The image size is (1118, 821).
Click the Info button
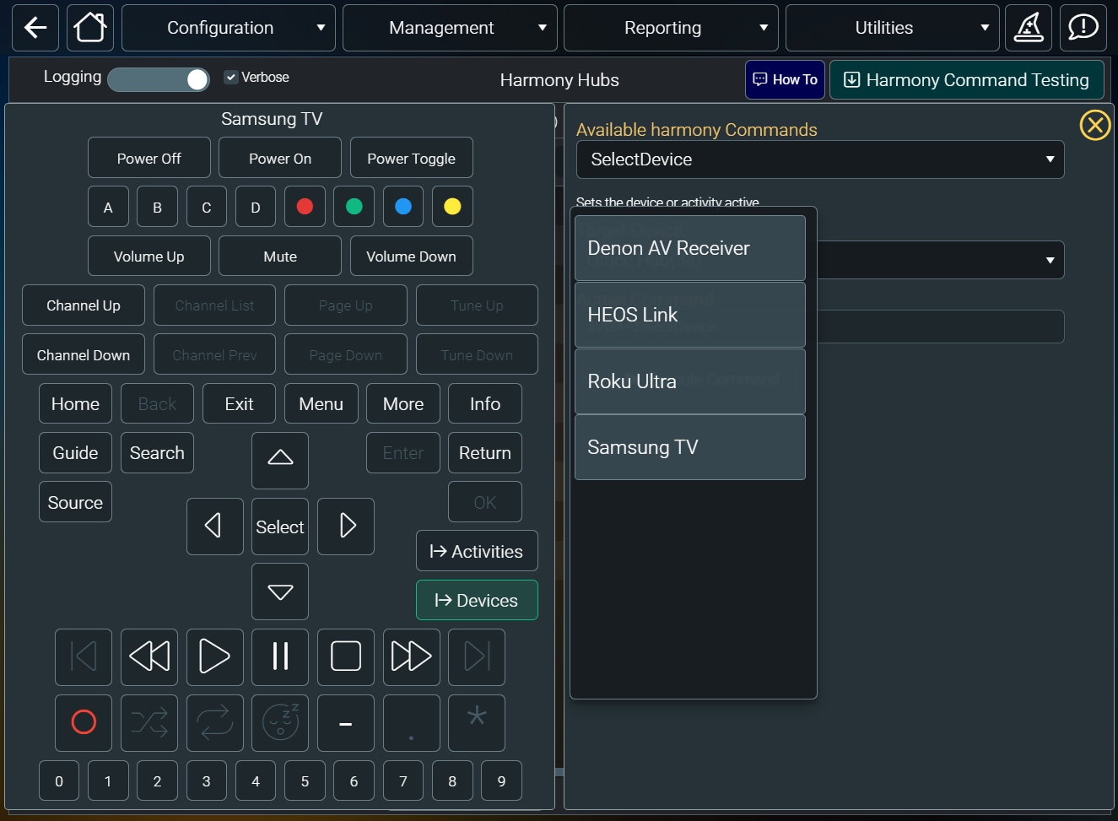pos(485,404)
